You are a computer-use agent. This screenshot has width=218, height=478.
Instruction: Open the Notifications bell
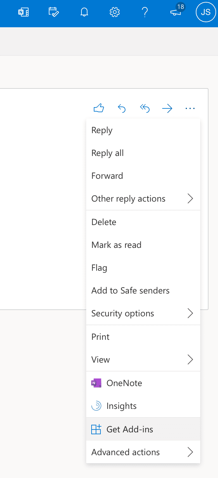84,12
